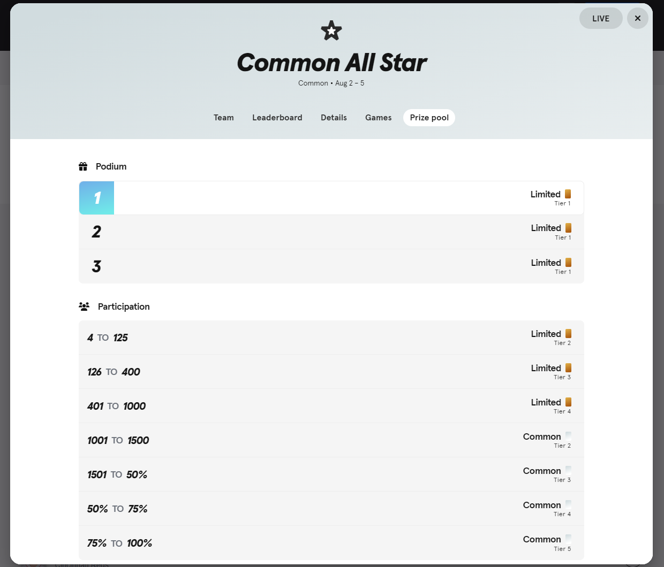Click the 'Common • Aug 2 – 5' subtitle
Viewport: 664px width, 567px height.
[x=331, y=83]
